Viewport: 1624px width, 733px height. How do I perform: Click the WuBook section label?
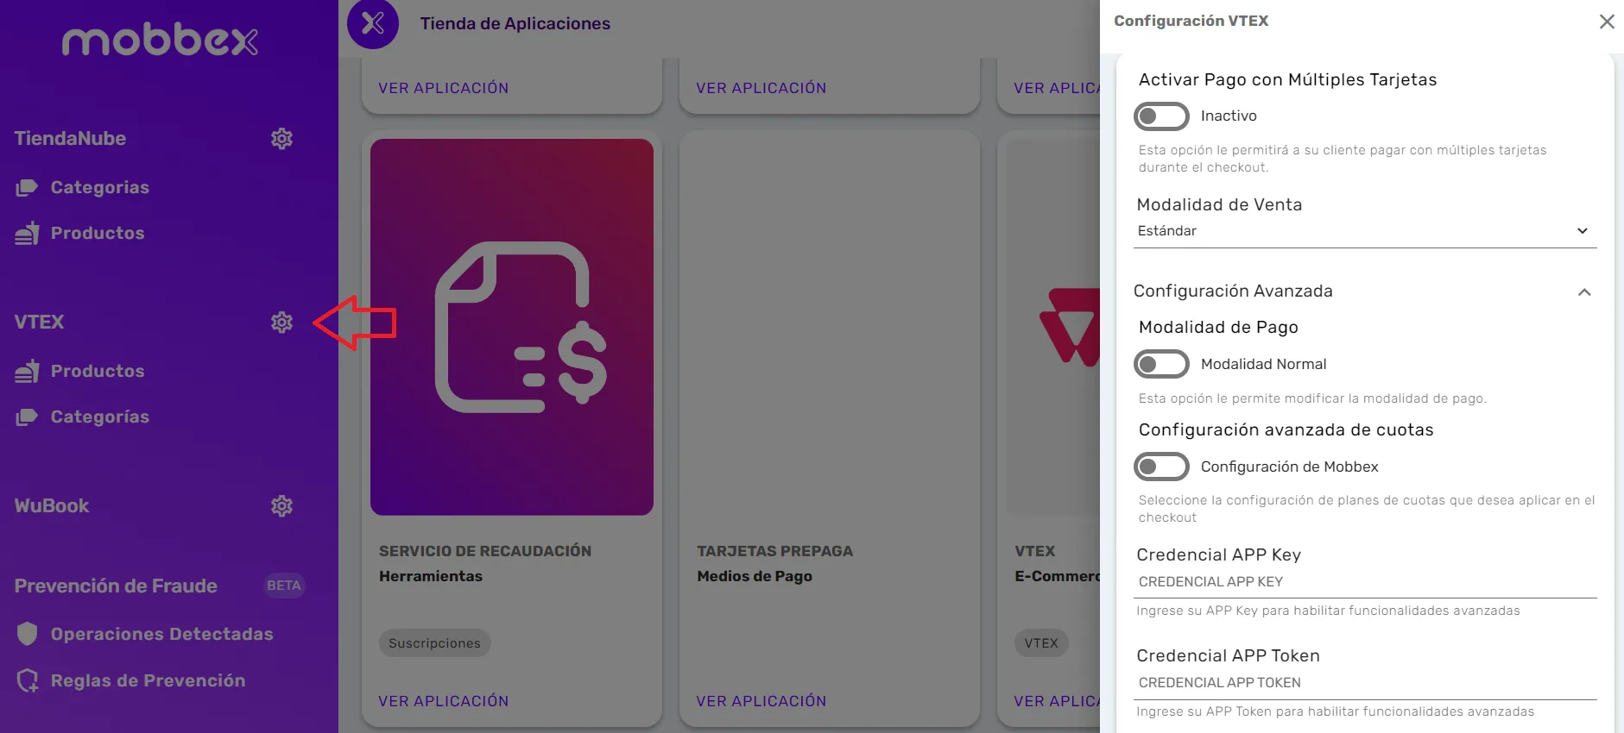(52, 506)
